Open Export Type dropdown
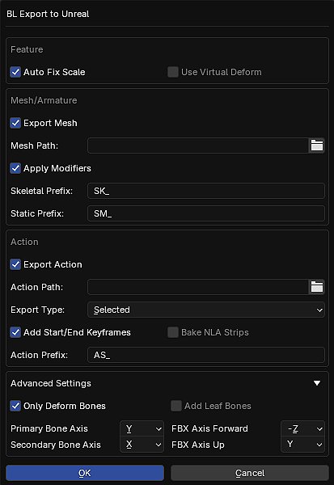 pos(206,310)
